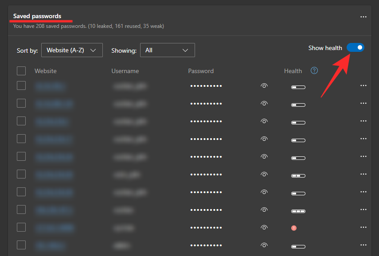Click the Health column help question icon
This screenshot has height=256, width=379.
pyautogui.click(x=314, y=70)
